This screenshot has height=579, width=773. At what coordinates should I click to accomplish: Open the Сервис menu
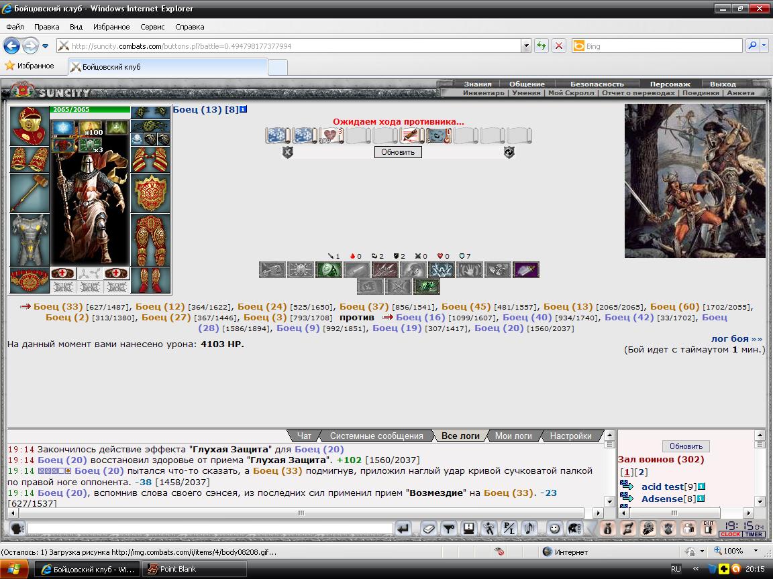coord(152,27)
